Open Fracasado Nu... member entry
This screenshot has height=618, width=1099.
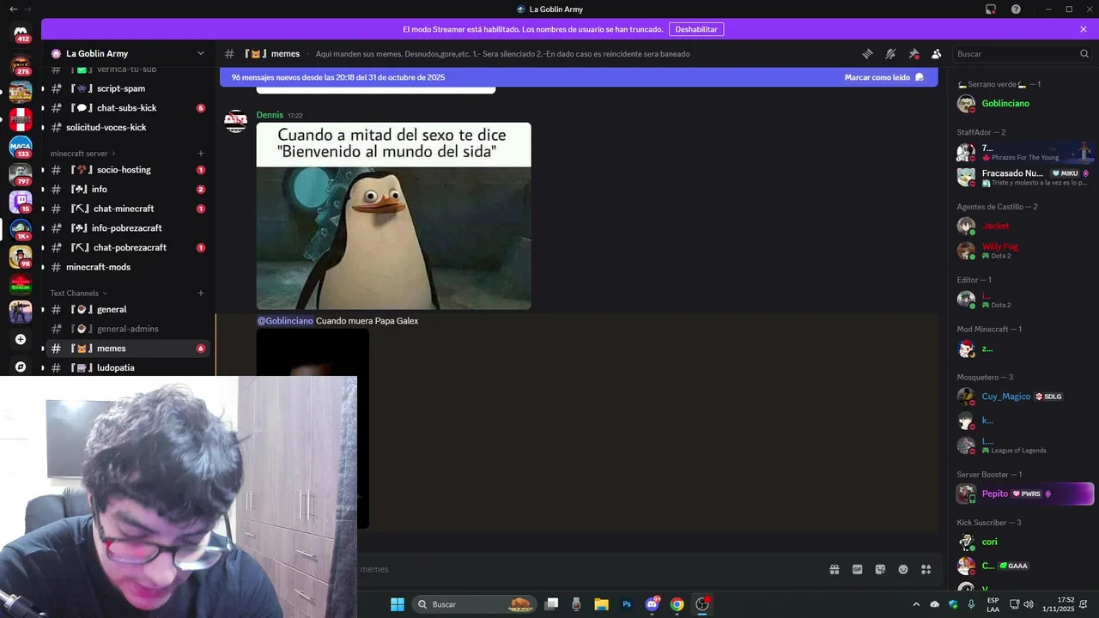pyautogui.click(x=1023, y=177)
